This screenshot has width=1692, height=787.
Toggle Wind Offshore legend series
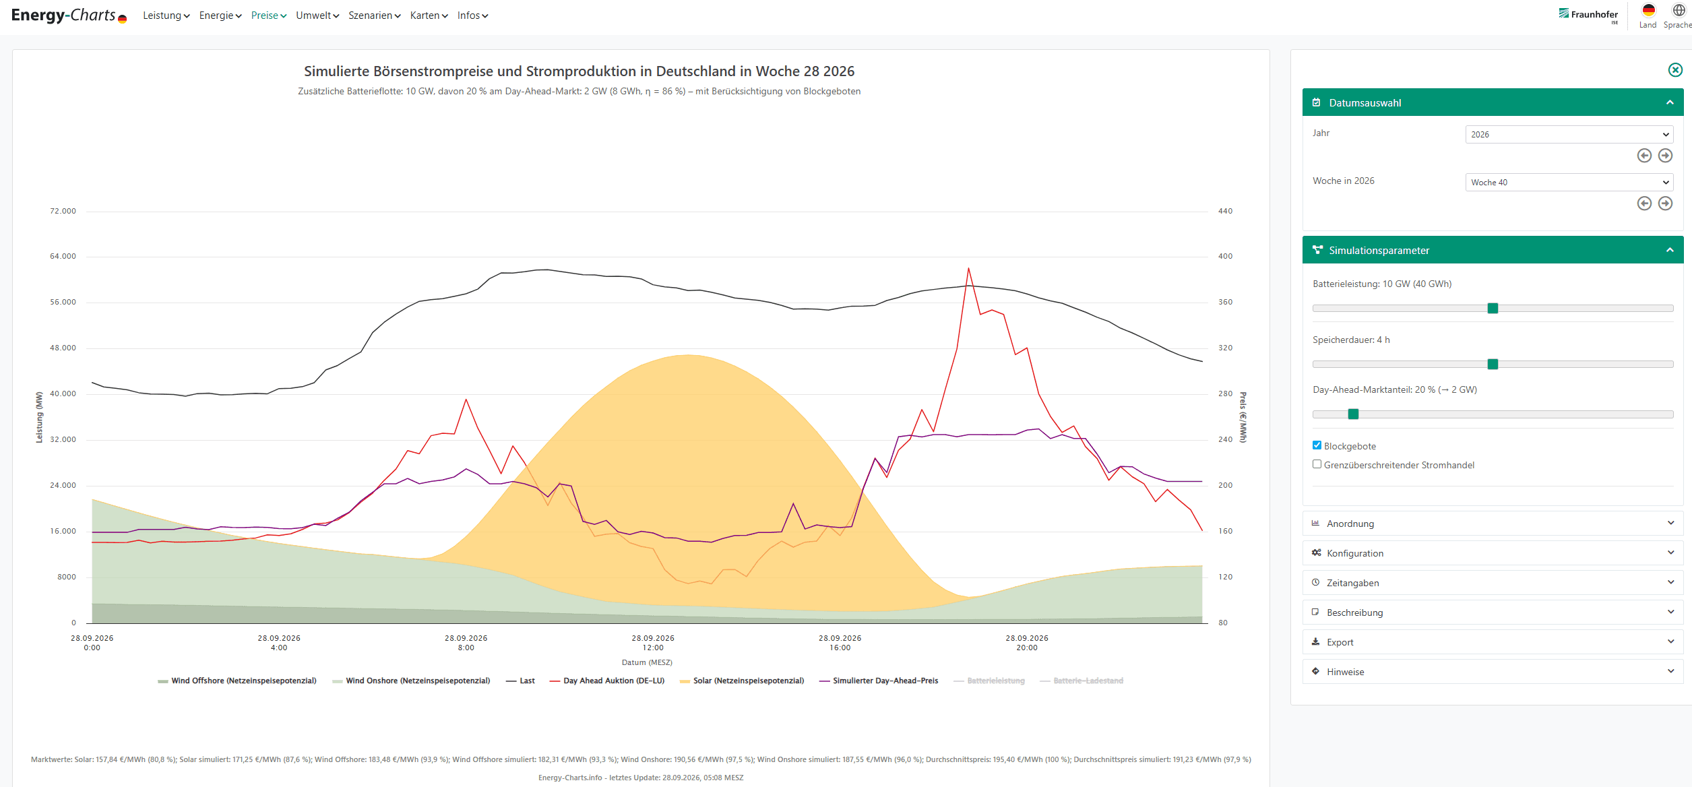[237, 681]
